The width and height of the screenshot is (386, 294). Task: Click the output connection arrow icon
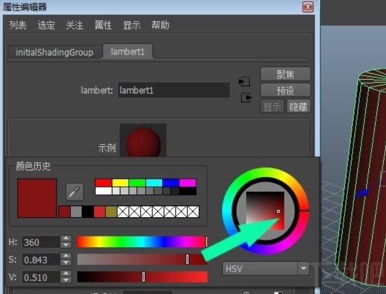[246, 98]
